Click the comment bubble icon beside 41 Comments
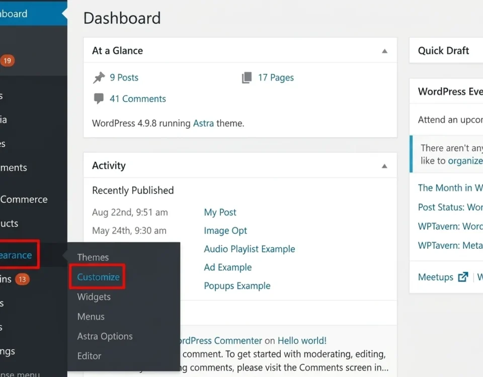Image resolution: width=483 pixels, height=377 pixels. click(99, 99)
